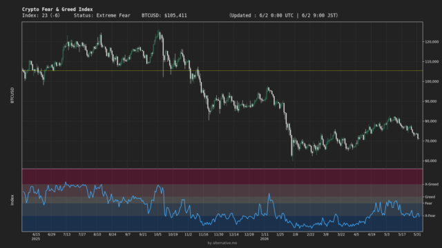Click the 6/15 date label

pos(36,234)
